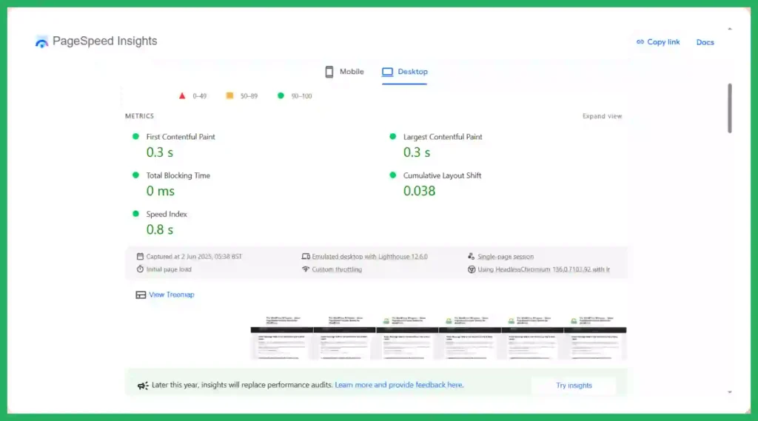Click the page scroll down arrow
Screen dimensions: 758x421
click(729, 392)
